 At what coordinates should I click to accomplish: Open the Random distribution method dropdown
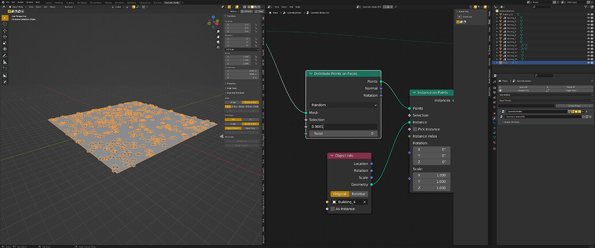coord(343,104)
